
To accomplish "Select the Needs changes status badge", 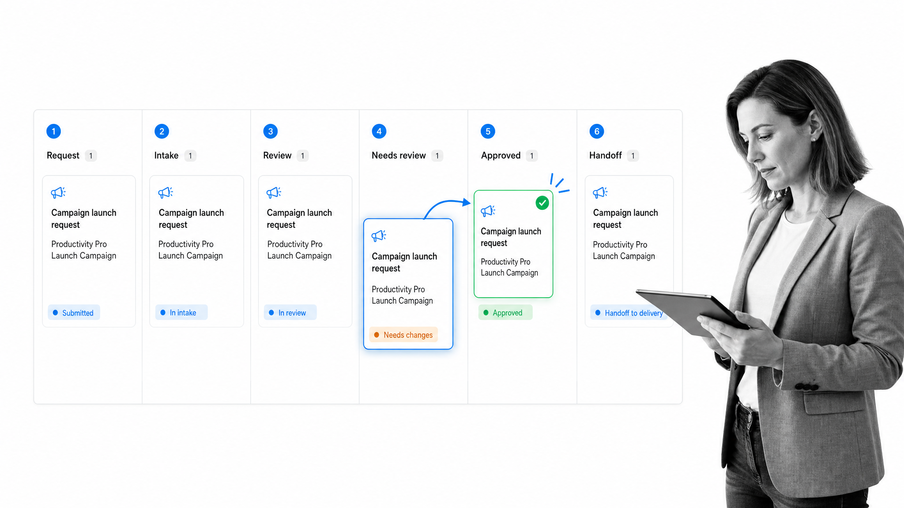I will pyautogui.click(x=403, y=335).
